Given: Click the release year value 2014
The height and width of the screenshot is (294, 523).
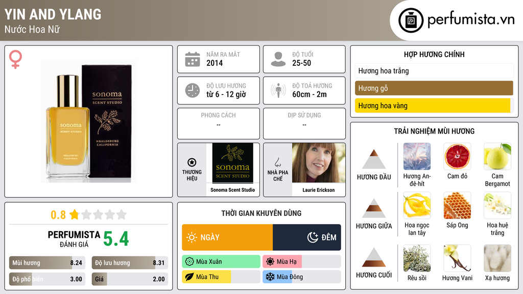Looking at the screenshot, I should click(x=215, y=63).
